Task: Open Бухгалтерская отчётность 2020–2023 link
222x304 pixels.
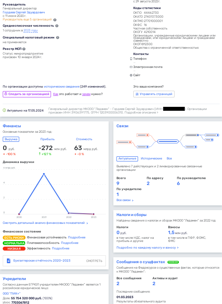Action: (x=42, y=260)
